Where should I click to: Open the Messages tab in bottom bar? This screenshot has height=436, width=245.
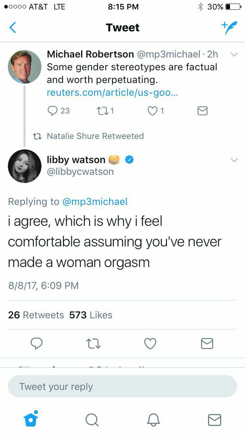click(215, 419)
